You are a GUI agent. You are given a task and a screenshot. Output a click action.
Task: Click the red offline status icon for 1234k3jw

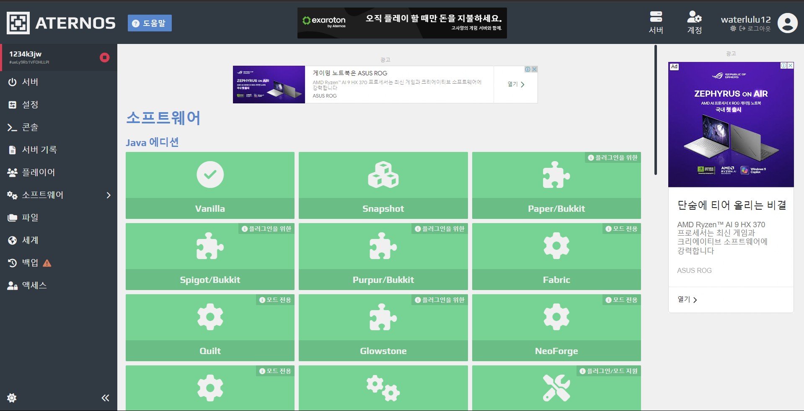click(x=105, y=57)
